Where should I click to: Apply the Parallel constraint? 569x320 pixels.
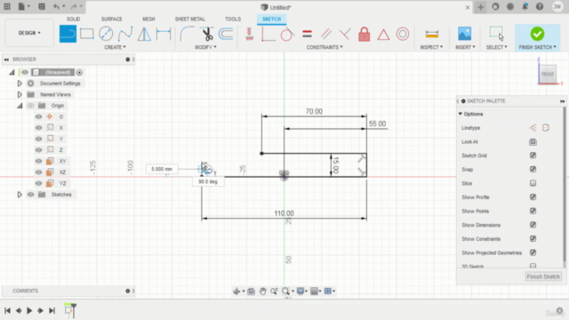coord(326,34)
